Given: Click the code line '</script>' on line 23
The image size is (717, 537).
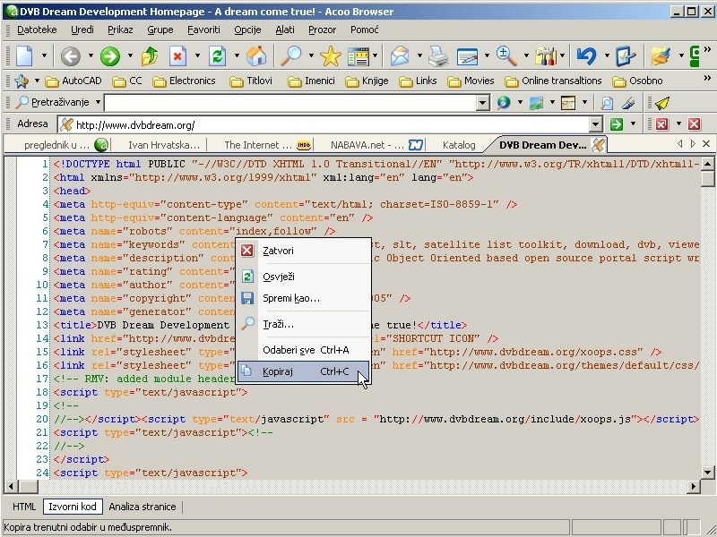Looking at the screenshot, I should [x=82, y=459].
